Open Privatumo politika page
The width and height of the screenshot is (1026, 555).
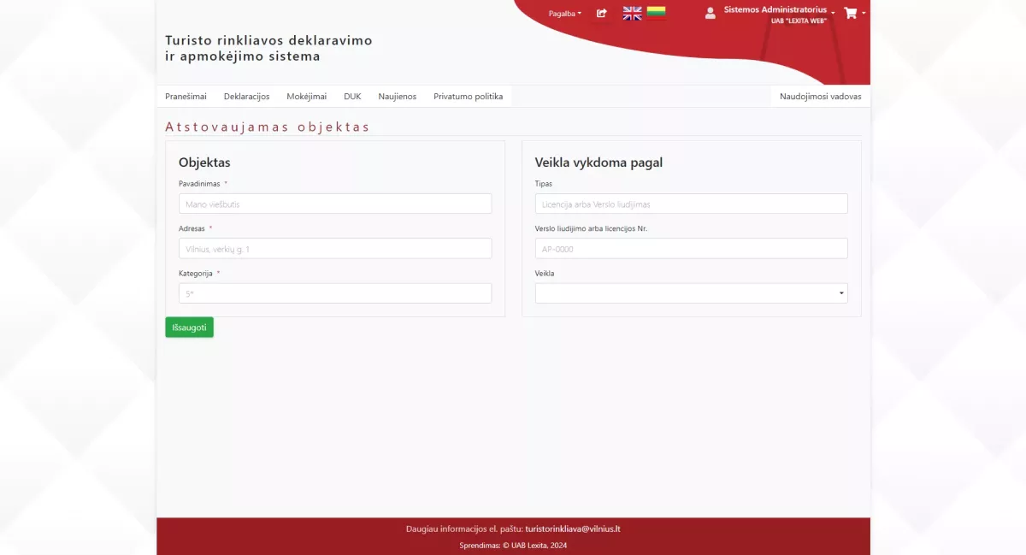tap(468, 97)
